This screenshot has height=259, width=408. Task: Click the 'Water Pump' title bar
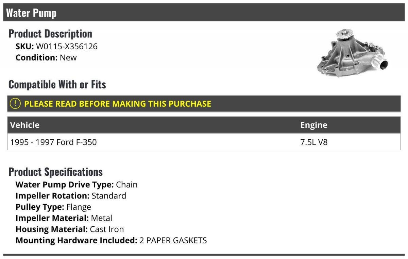pos(31,13)
